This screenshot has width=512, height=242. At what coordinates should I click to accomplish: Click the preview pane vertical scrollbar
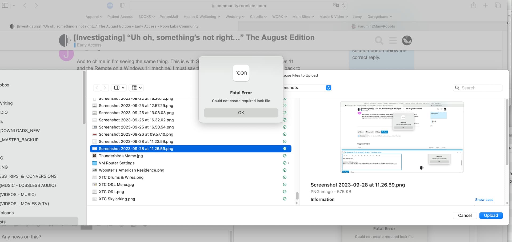507,132
